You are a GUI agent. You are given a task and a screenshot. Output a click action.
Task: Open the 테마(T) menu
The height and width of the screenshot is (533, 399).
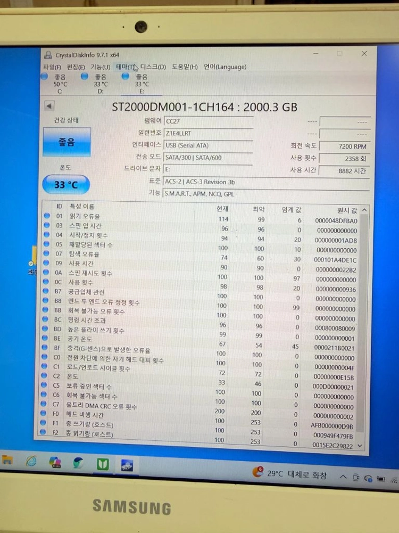126,67
